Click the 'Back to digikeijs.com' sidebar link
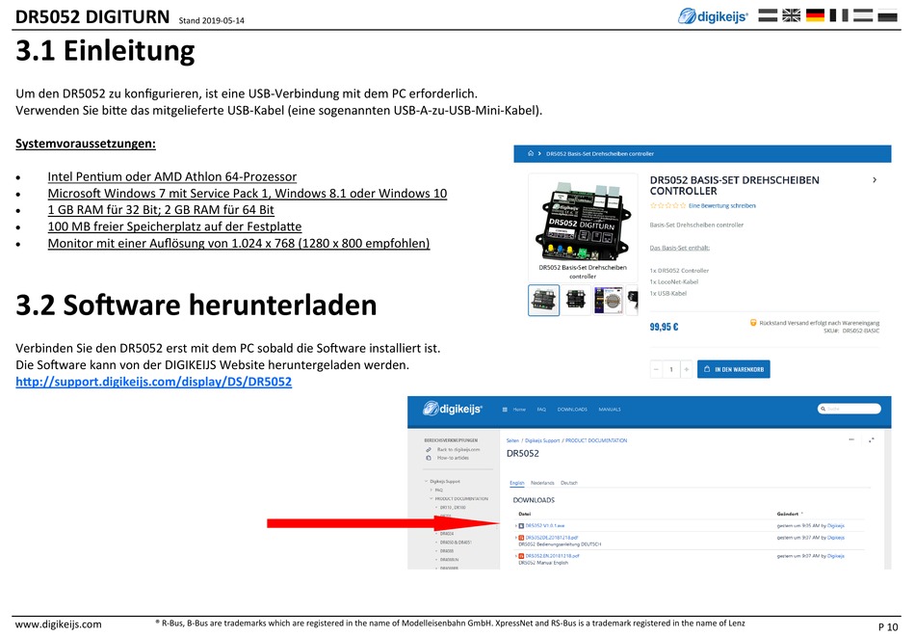Image resolution: width=915 pixels, height=636 pixels. tap(458, 450)
